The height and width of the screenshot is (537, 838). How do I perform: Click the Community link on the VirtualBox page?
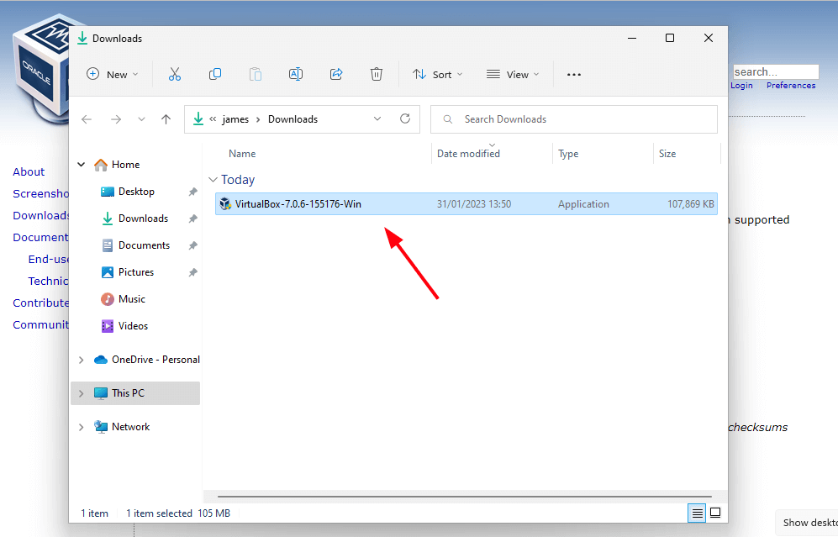(x=40, y=324)
